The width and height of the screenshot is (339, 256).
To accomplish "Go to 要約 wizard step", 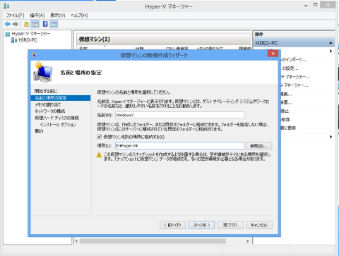I will pos(39,131).
